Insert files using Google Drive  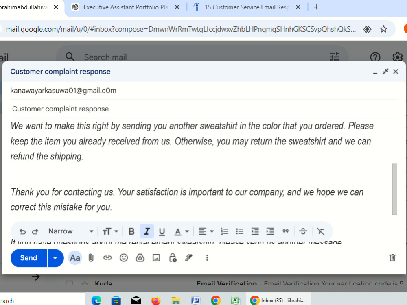(140, 258)
